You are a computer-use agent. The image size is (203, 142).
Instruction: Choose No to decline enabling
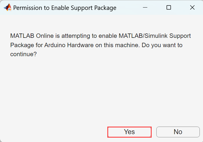[x=178, y=132]
